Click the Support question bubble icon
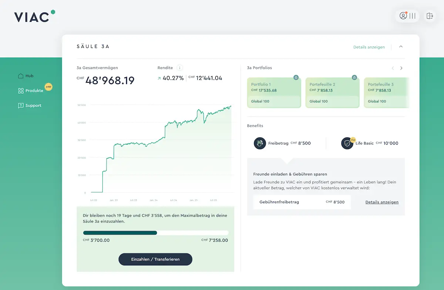 (x=20, y=106)
